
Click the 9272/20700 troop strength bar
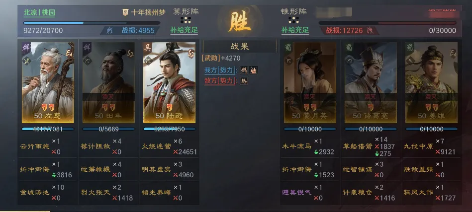tap(92, 23)
